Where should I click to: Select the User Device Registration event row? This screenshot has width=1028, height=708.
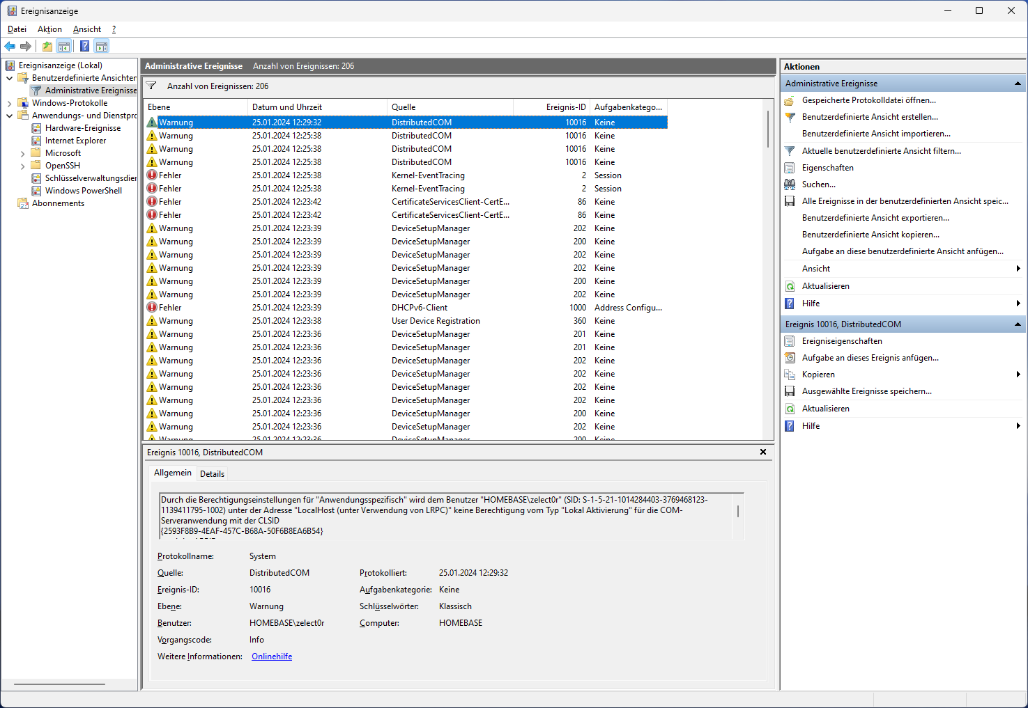tap(406, 321)
